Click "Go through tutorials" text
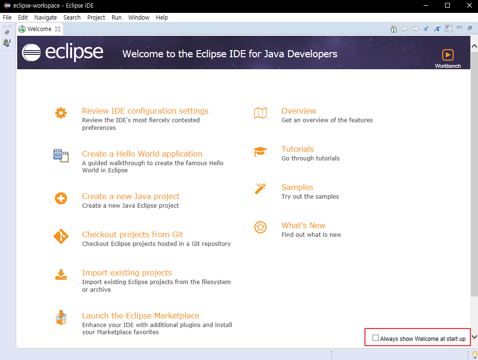 tap(311, 159)
